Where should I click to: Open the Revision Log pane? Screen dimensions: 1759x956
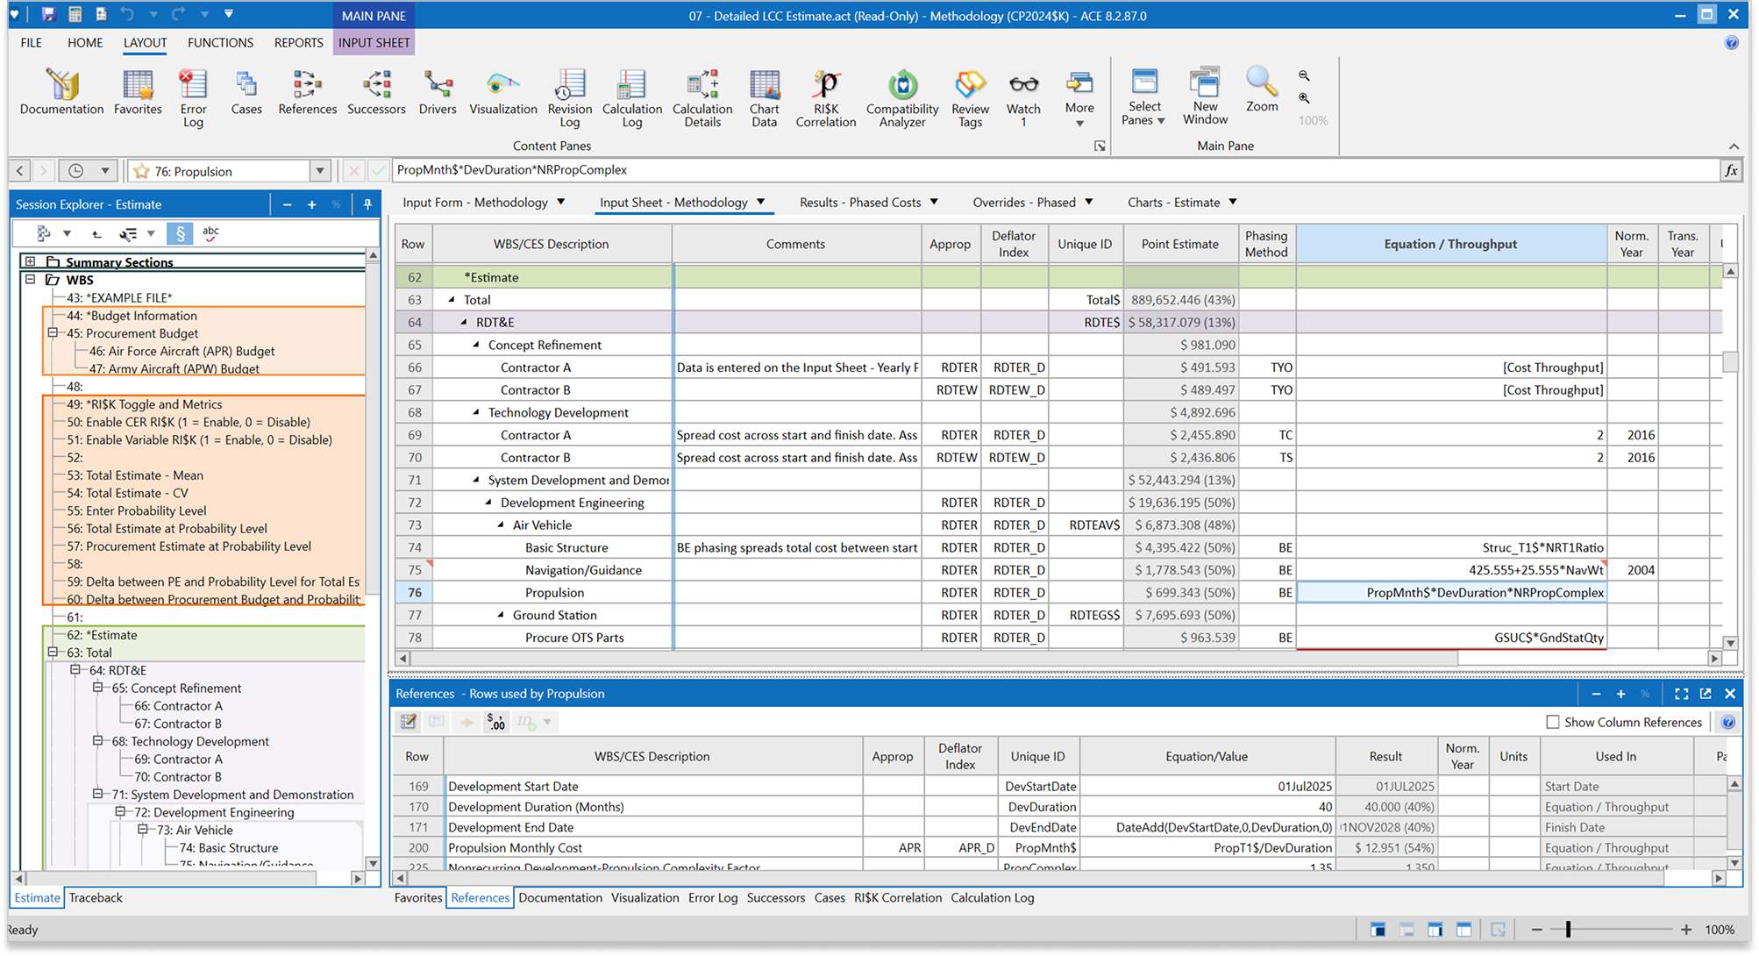pyautogui.click(x=570, y=95)
